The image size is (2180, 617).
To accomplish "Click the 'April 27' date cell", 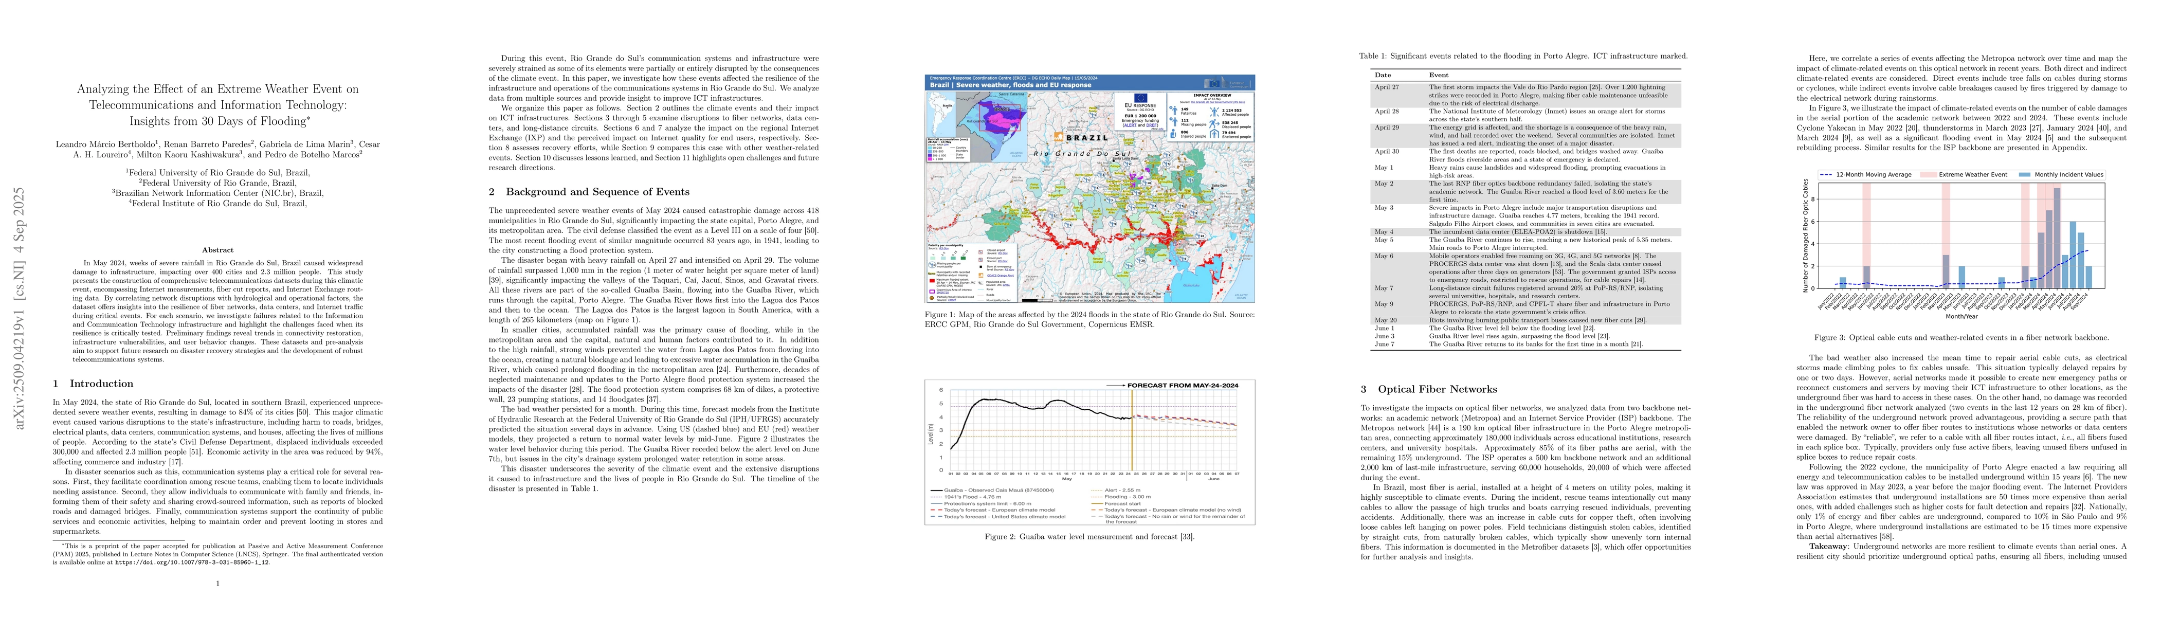I will point(1386,87).
